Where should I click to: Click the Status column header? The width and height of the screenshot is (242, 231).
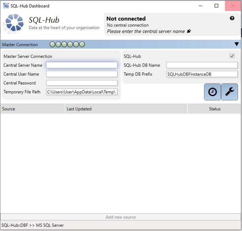(214, 109)
